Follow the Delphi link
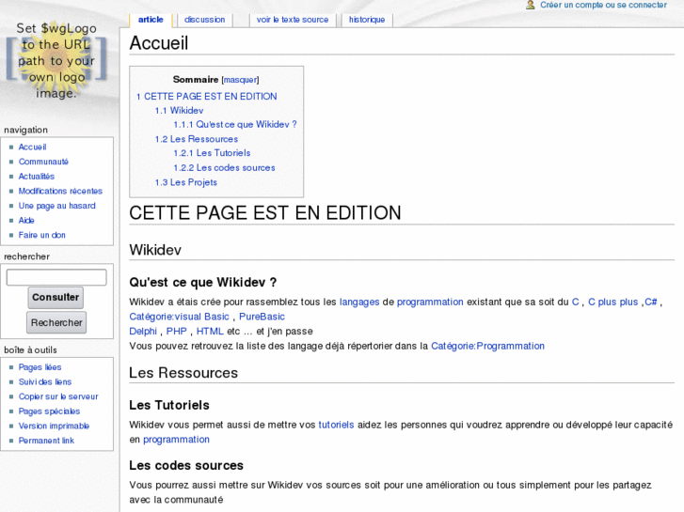 [143, 332]
